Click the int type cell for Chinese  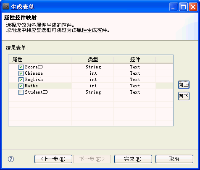click(x=92, y=73)
